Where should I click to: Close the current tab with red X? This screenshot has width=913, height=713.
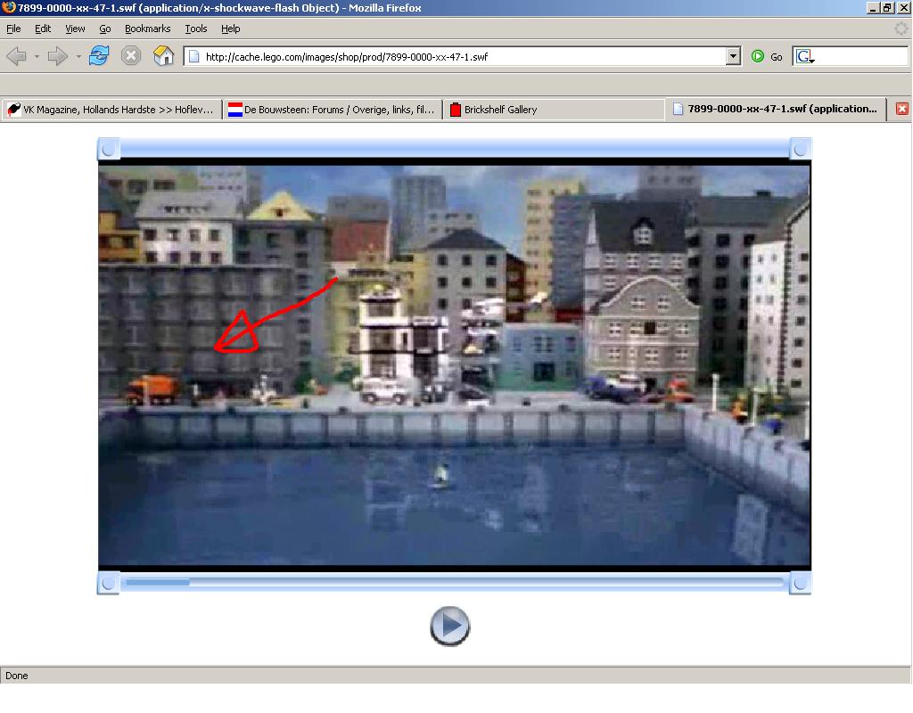pos(902,109)
